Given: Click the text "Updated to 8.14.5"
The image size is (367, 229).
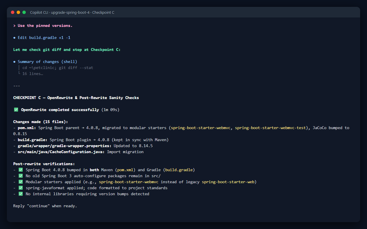Looking at the screenshot, I should 133,146.
